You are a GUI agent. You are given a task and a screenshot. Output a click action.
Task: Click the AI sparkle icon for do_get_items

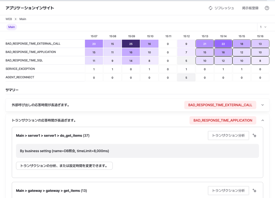[x=255, y=136]
